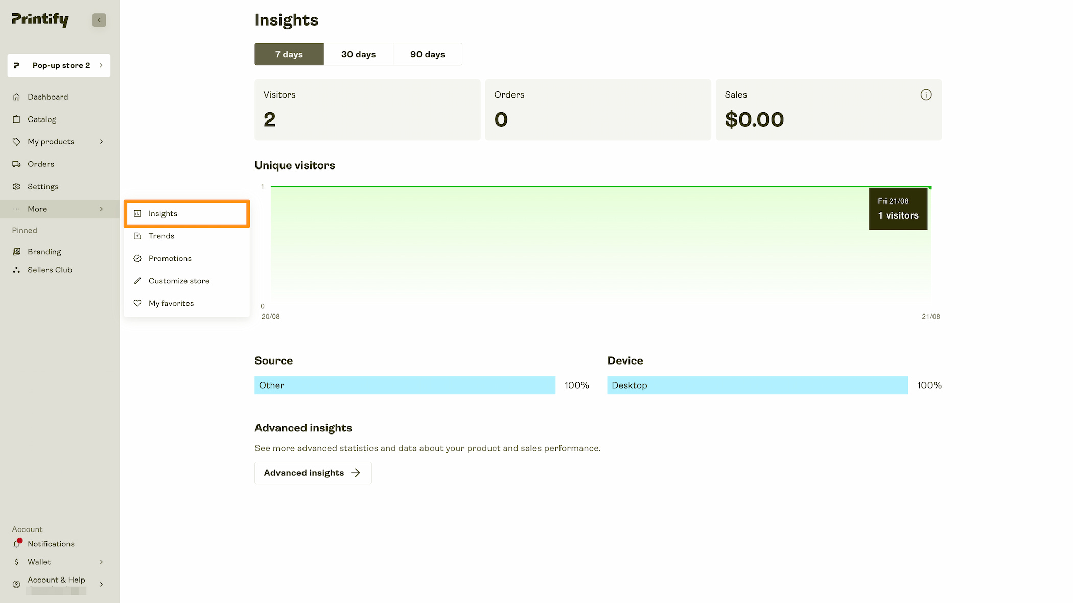This screenshot has height=603, width=1073.
Task: Click the My products tag icon
Action: [16, 142]
